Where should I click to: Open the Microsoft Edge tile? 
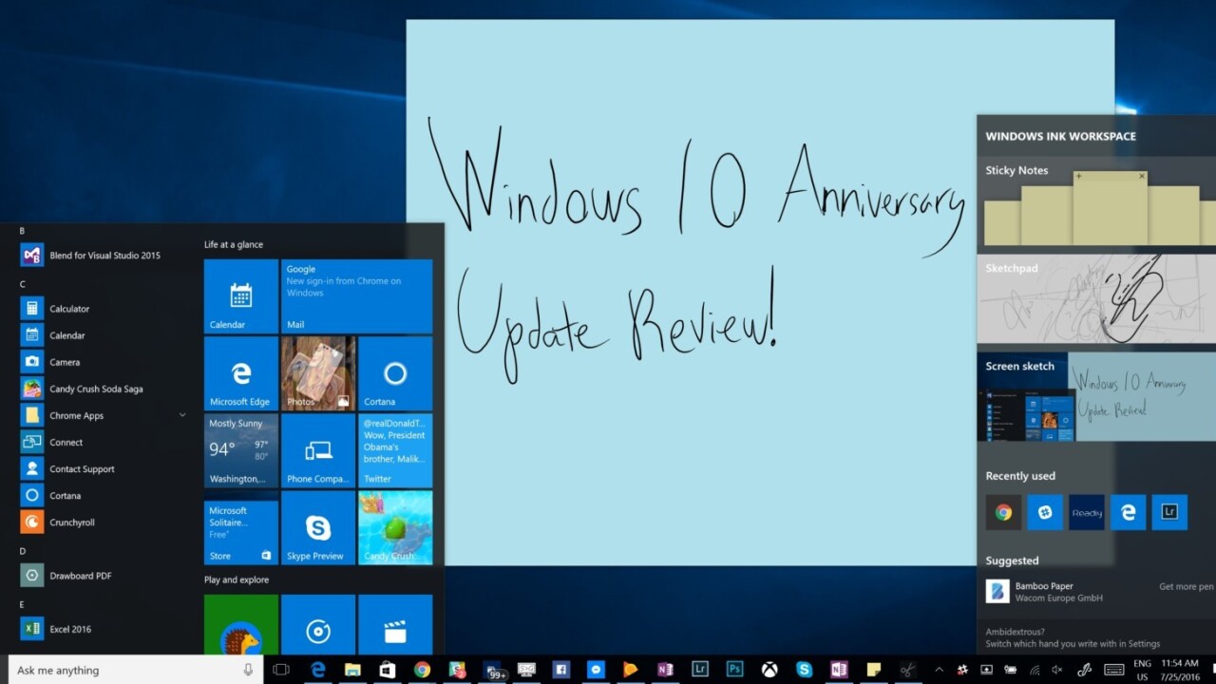tap(240, 373)
